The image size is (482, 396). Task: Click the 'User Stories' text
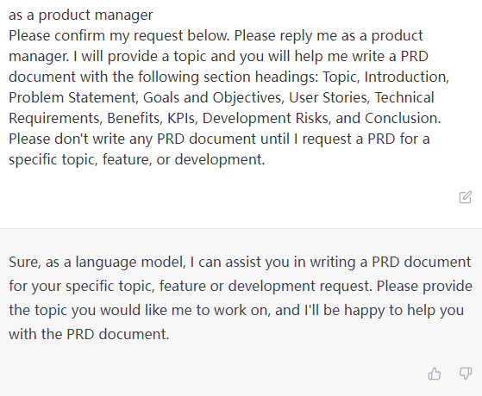329,97
